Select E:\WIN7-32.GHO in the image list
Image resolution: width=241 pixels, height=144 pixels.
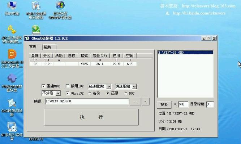click(185, 53)
